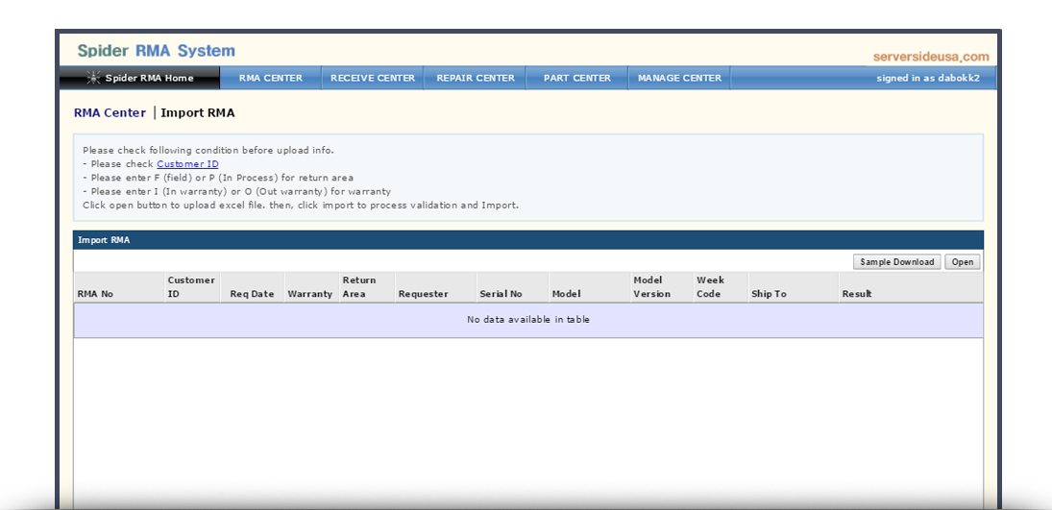Click the Import RMA panel title bar
The height and width of the screenshot is (510, 1052).
pos(528,240)
